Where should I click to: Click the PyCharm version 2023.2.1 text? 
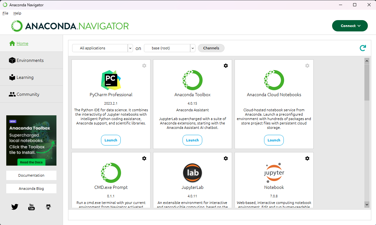[111, 103]
